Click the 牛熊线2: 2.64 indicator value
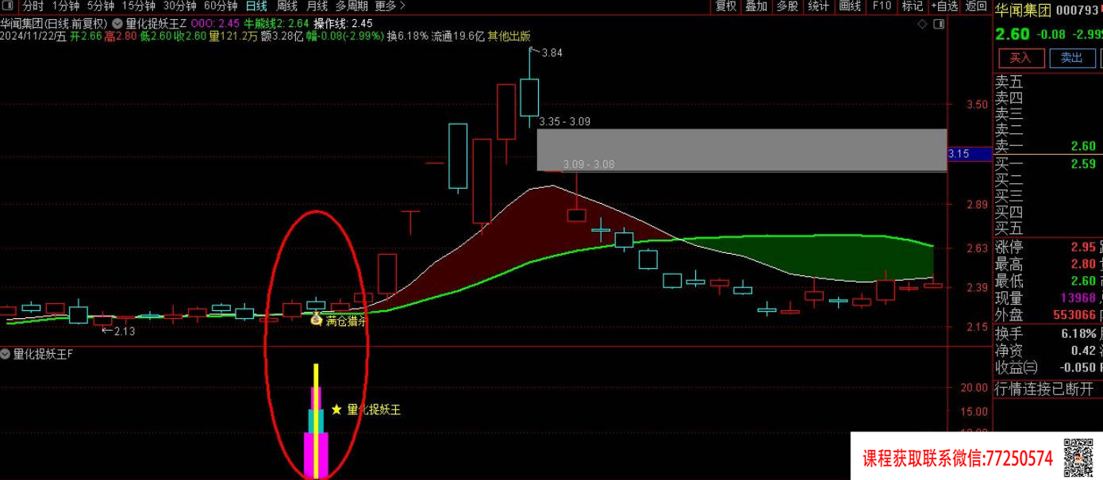 point(276,24)
